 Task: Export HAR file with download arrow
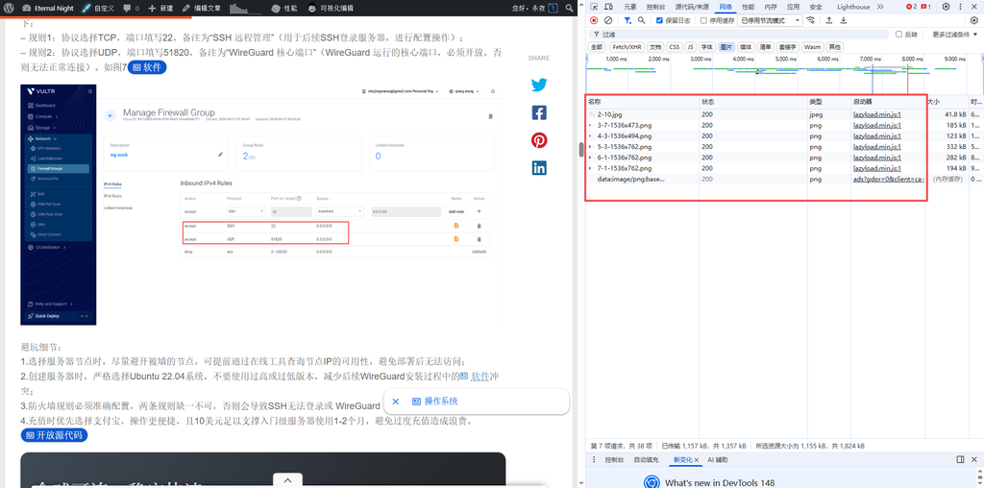pyautogui.click(x=843, y=20)
